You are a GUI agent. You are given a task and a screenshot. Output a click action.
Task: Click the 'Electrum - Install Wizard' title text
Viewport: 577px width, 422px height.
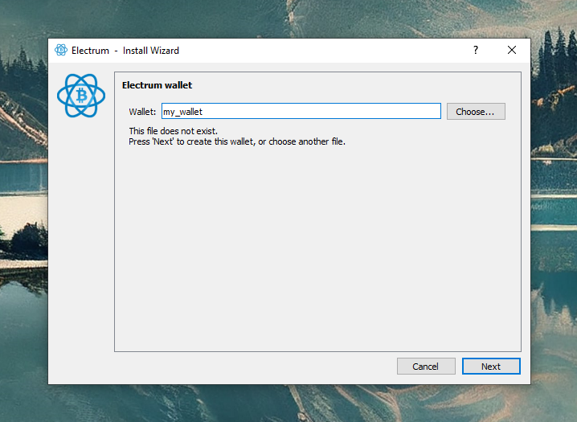click(x=125, y=50)
